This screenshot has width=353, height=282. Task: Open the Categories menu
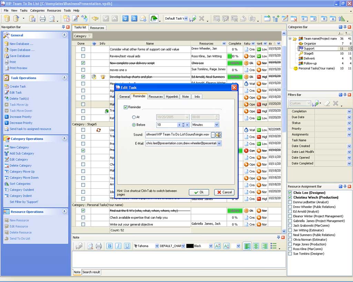point(37,10)
